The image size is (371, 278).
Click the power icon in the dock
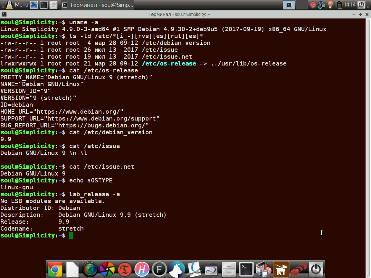coord(316,269)
